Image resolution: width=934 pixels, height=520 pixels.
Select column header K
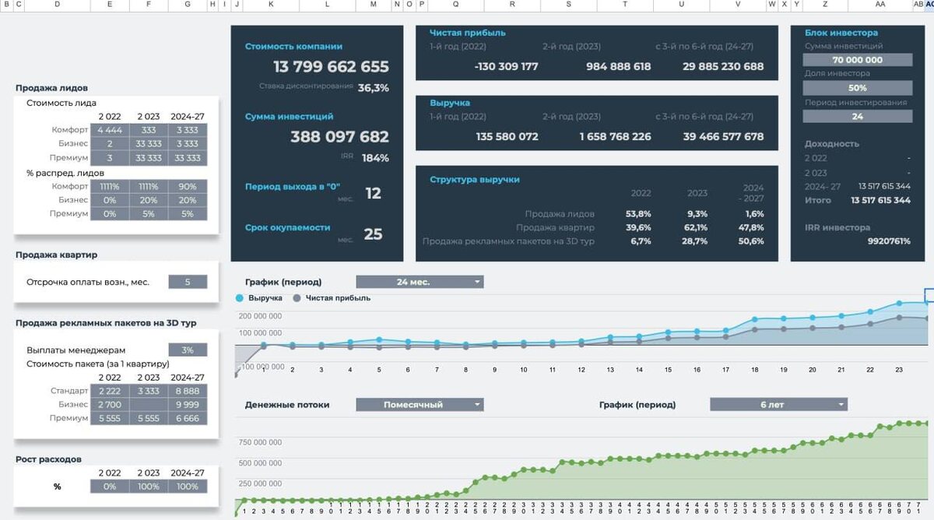click(270, 5)
